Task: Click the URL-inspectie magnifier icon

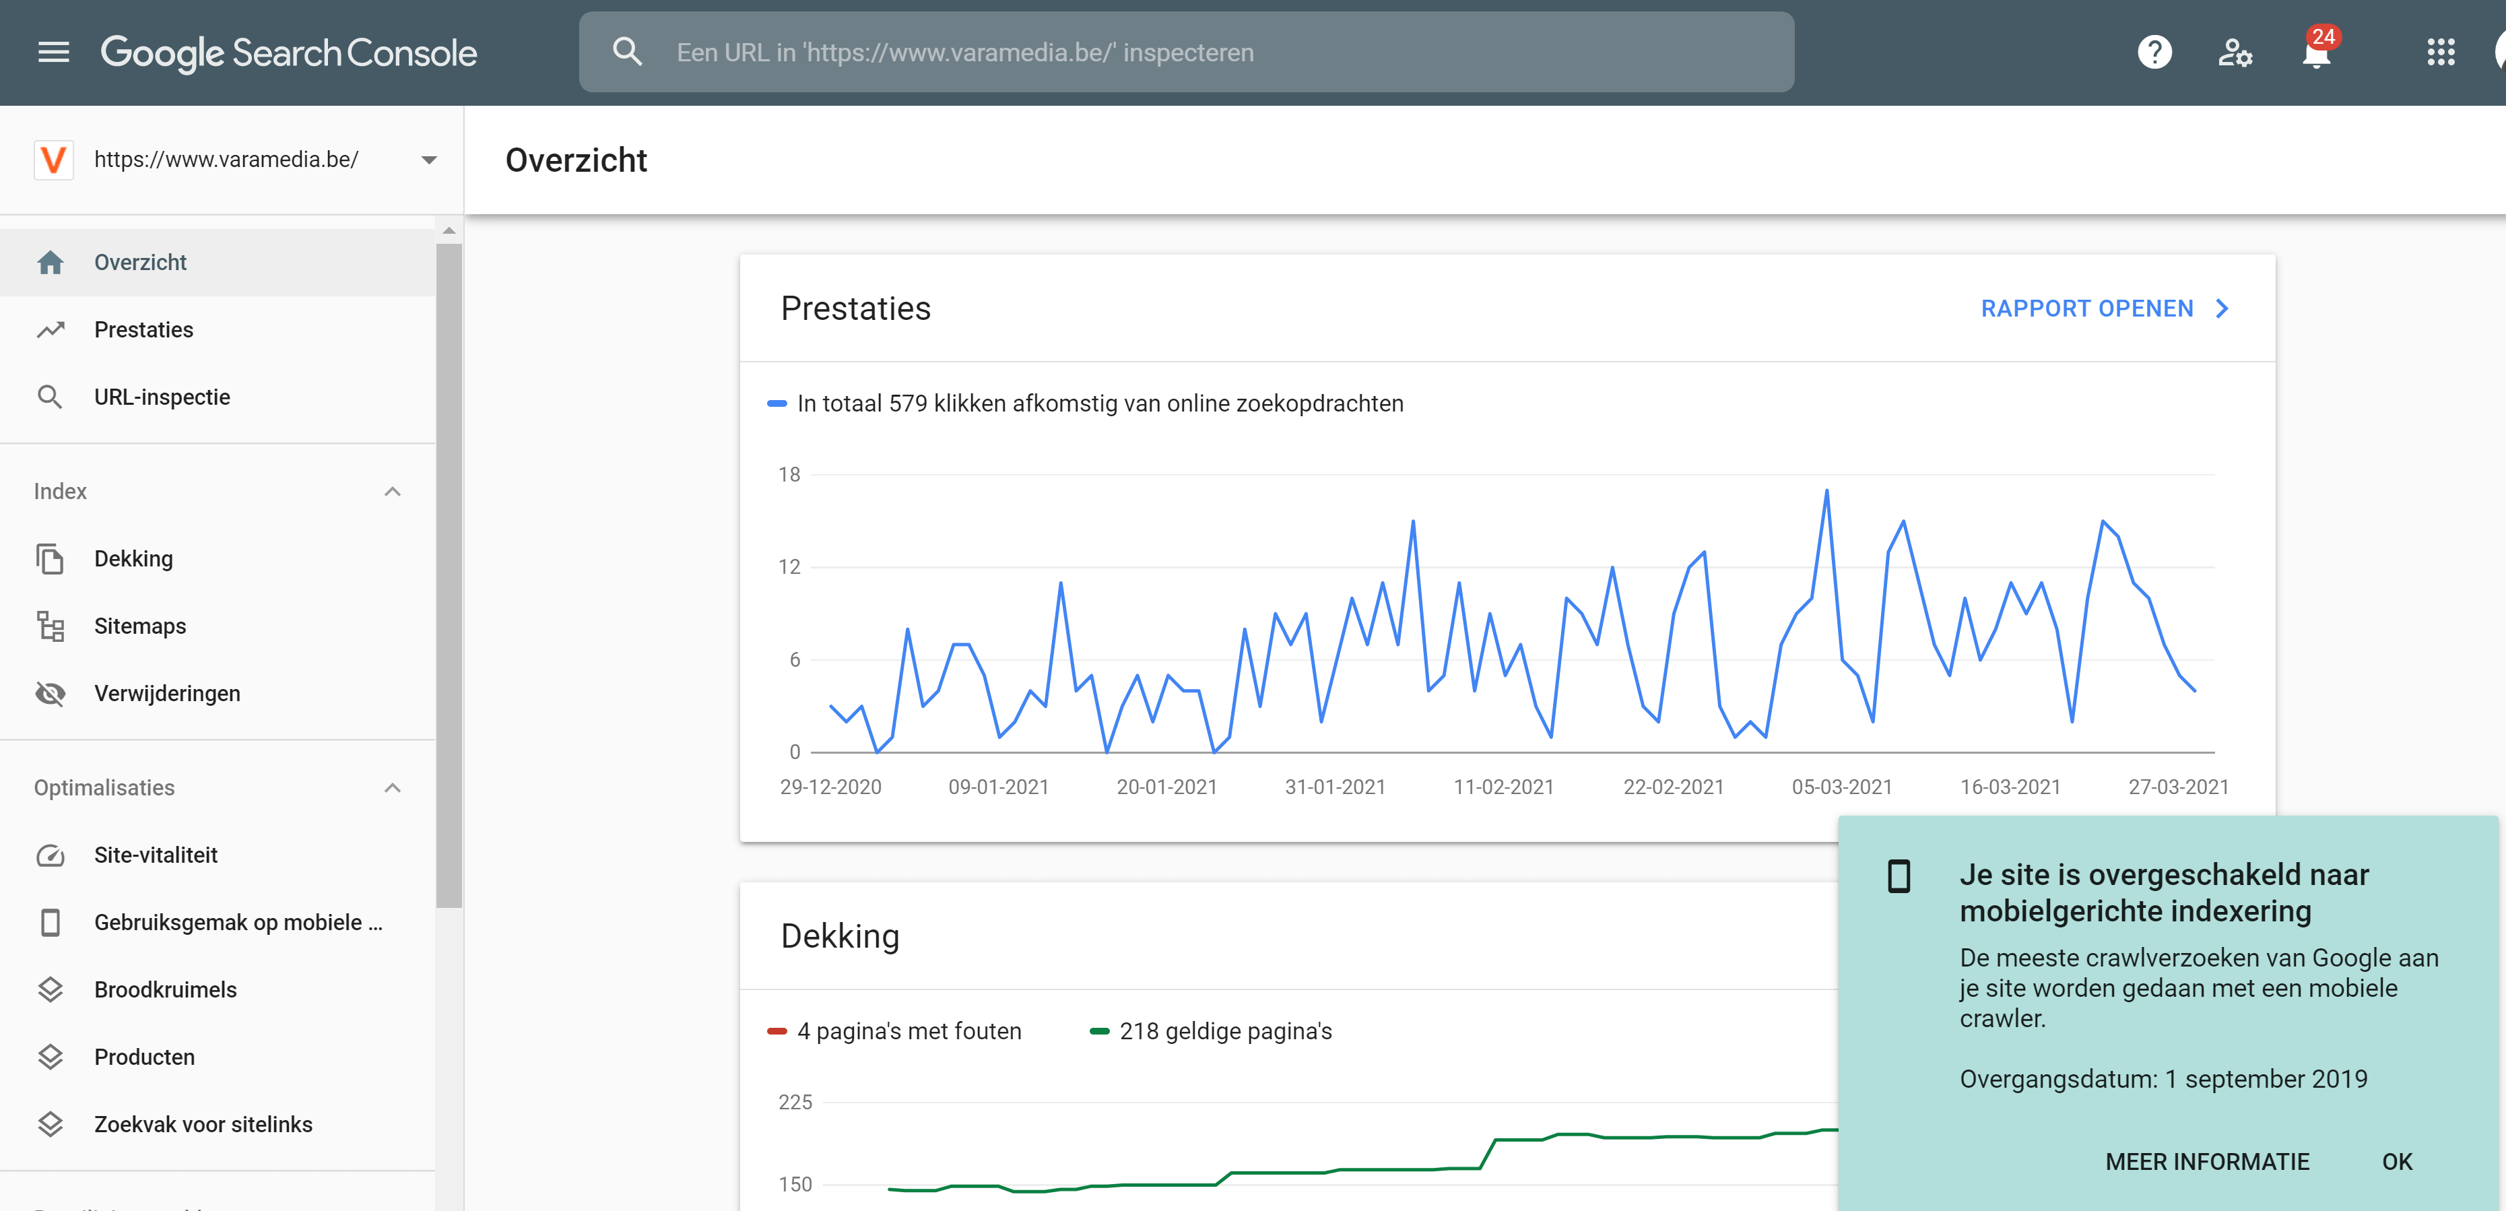Action: click(x=50, y=397)
